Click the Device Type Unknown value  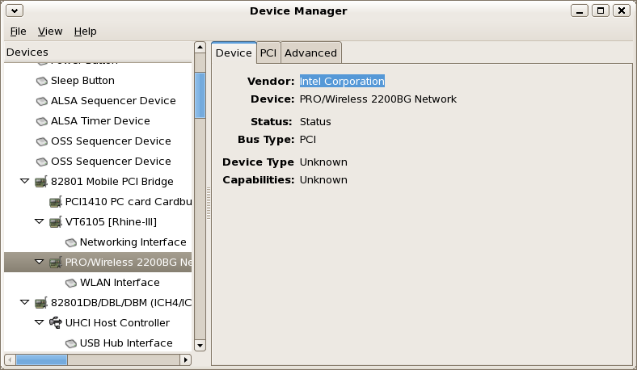[x=323, y=162]
